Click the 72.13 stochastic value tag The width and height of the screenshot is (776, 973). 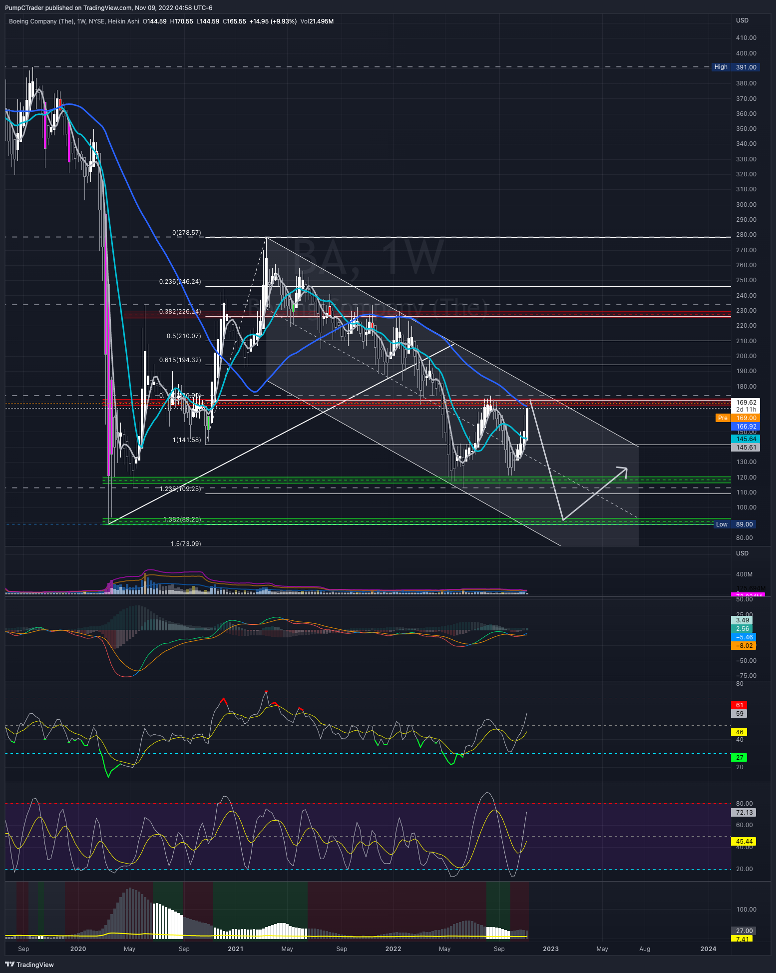tap(744, 813)
